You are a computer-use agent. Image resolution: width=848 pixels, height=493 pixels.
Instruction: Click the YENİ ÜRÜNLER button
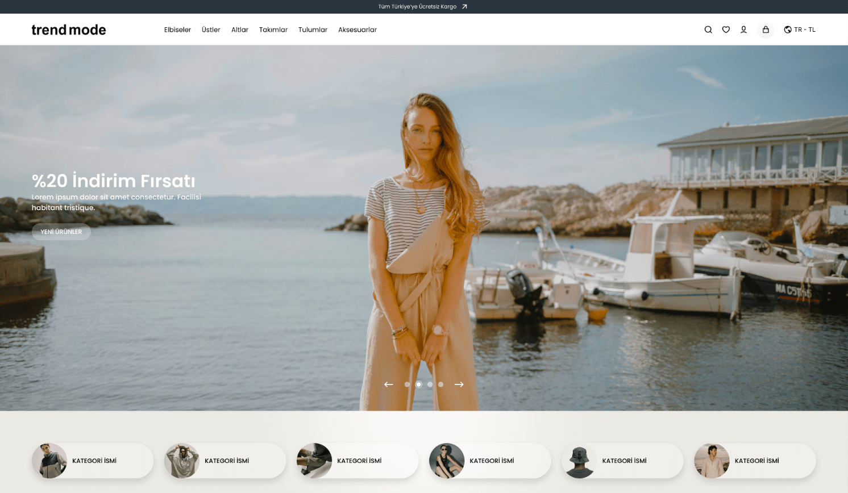(x=61, y=232)
